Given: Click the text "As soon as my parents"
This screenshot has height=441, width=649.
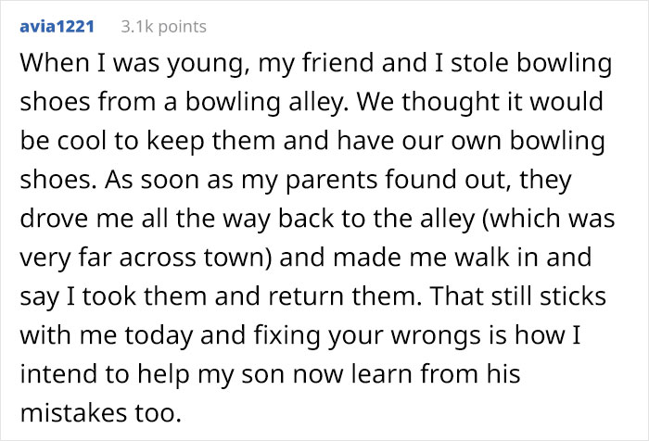Looking at the screenshot, I should click(241, 180).
